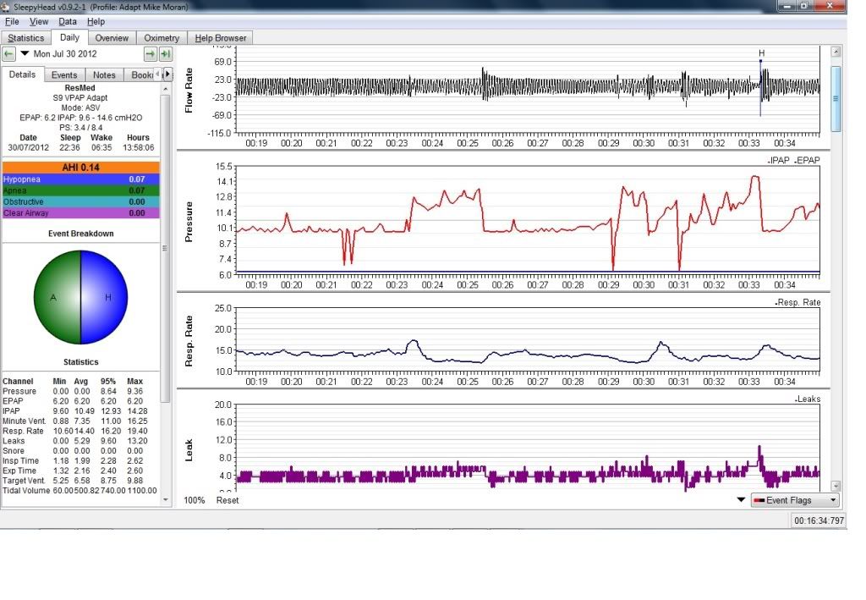Click the Tidal Volume row in Statistics table
The height and width of the screenshot is (600, 866).
[x=79, y=491]
